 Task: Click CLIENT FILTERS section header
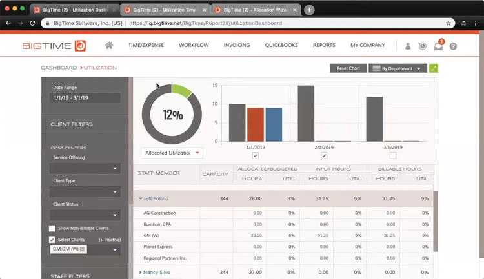(x=72, y=124)
